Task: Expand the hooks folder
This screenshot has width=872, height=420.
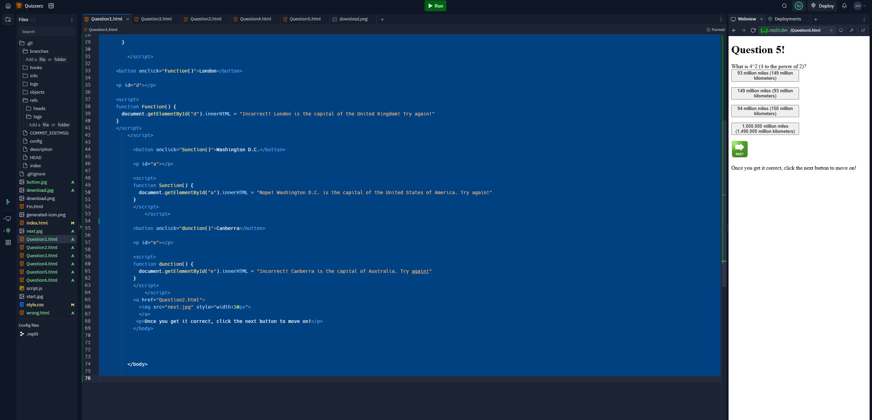Action: (x=36, y=67)
